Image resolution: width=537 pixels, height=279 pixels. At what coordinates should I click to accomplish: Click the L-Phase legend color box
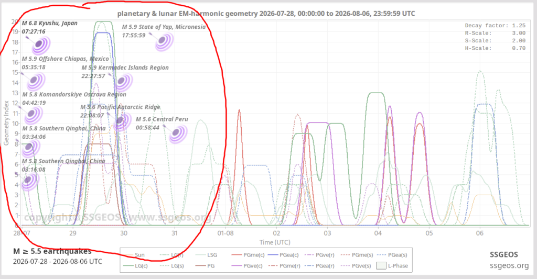coord(381,266)
